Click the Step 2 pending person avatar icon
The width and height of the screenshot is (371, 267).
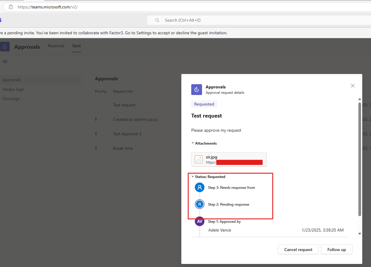pyautogui.click(x=200, y=204)
